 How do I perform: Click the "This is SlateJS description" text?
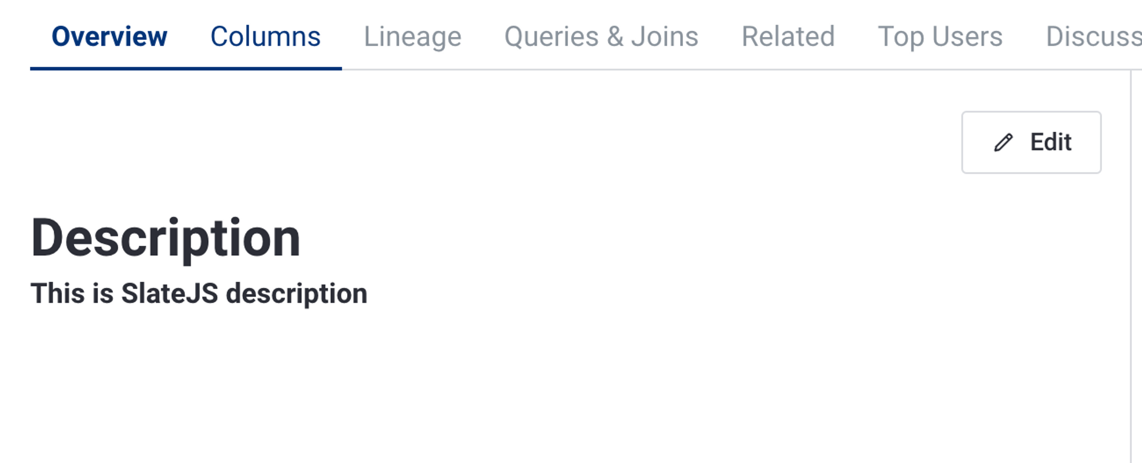pos(199,294)
